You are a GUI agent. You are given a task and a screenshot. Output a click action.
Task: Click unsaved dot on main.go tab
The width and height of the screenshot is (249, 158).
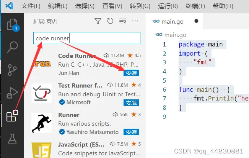coord(196,21)
